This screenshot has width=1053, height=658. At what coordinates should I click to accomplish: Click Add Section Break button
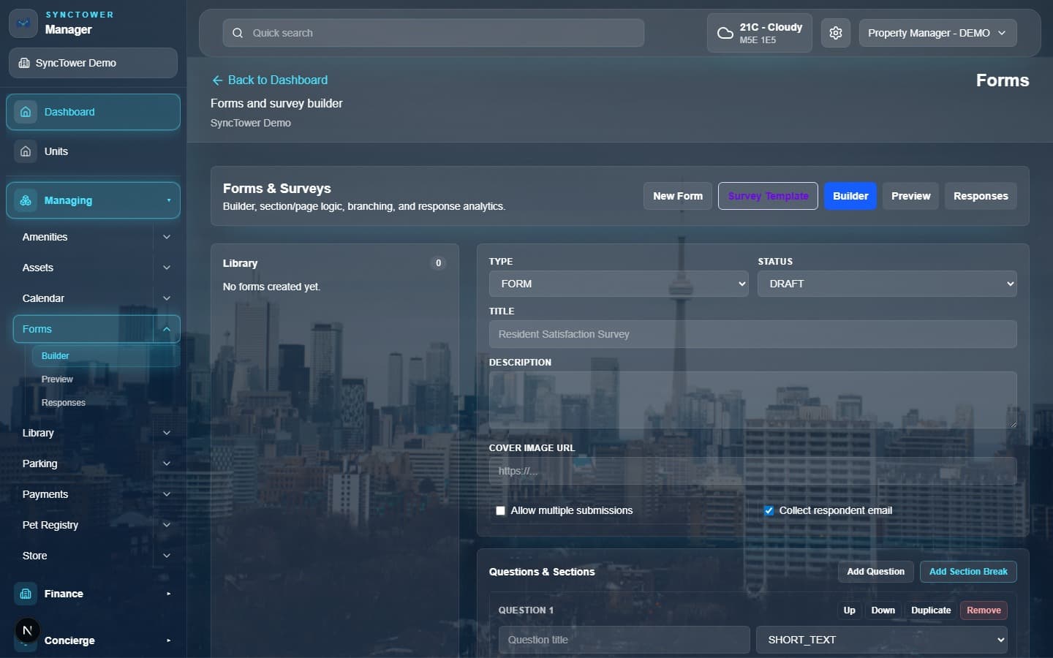click(x=968, y=572)
